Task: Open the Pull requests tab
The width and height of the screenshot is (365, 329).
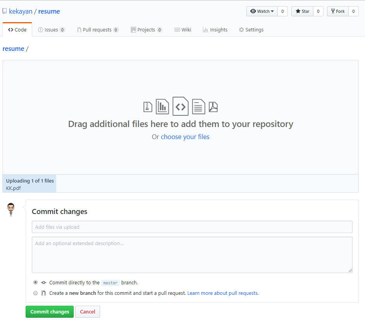Action: [x=98, y=30]
